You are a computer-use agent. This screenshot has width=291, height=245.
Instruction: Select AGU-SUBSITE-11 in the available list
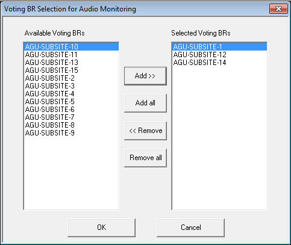click(x=71, y=55)
